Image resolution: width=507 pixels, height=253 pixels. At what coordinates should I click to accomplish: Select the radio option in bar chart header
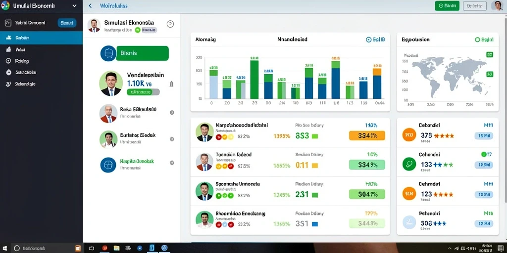(x=368, y=40)
